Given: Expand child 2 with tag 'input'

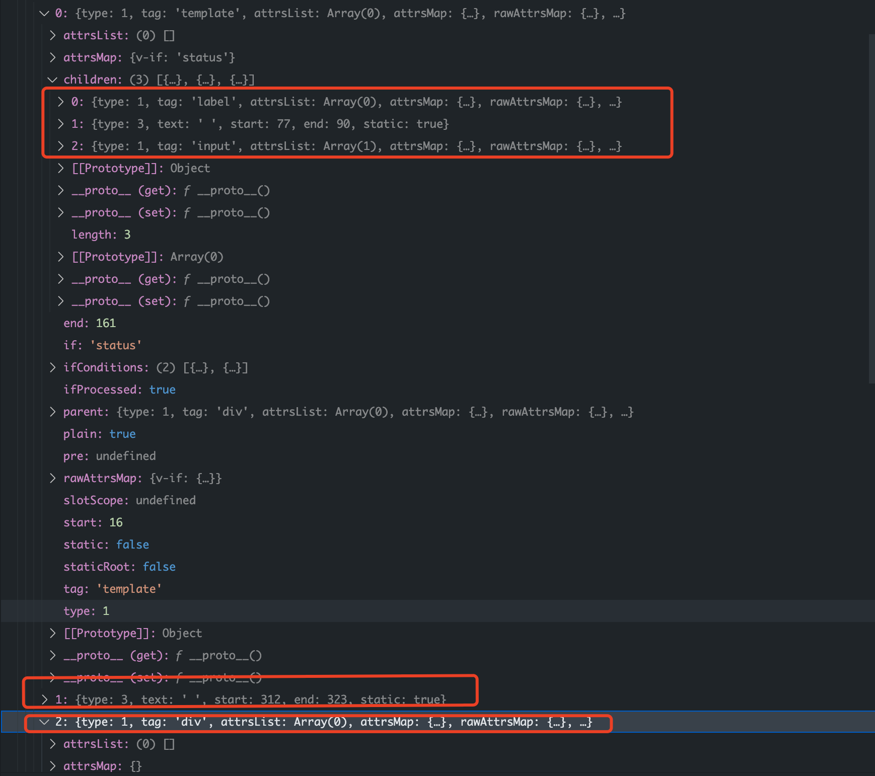Looking at the screenshot, I should point(60,146).
